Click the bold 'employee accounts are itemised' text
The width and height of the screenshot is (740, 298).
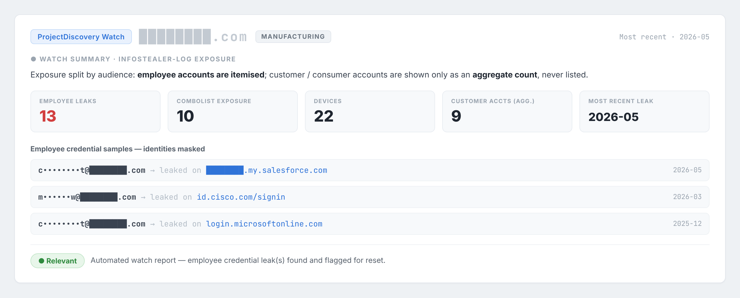click(x=201, y=74)
